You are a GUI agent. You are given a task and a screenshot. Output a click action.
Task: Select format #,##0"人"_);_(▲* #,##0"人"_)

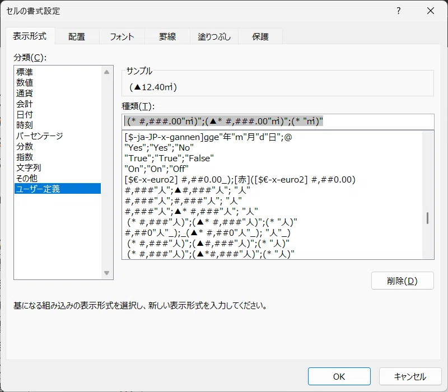(272, 232)
